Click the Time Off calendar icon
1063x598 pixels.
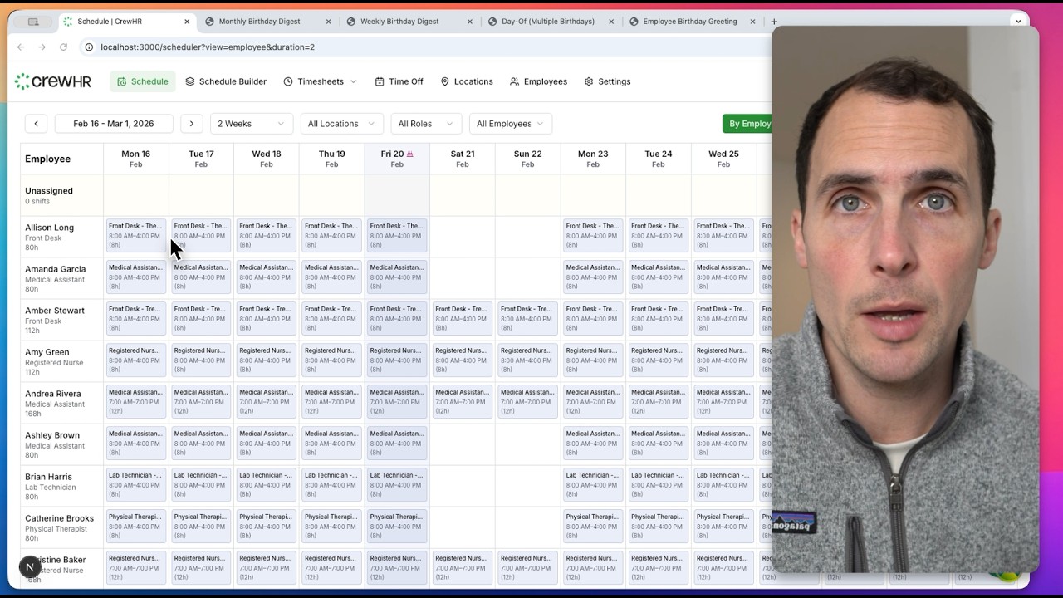[x=380, y=81]
